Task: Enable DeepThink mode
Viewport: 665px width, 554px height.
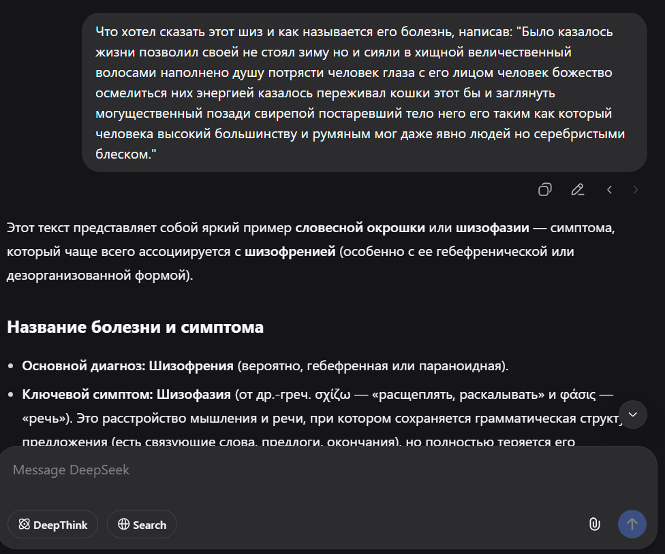Action: pos(53,525)
